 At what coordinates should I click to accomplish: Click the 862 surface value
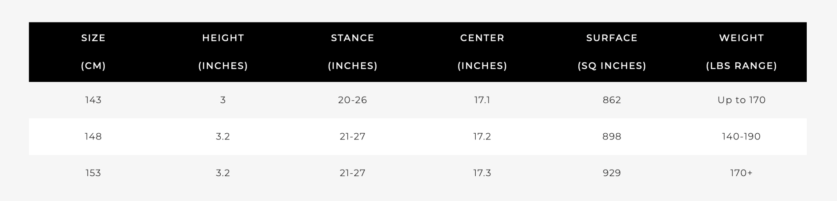(612, 100)
